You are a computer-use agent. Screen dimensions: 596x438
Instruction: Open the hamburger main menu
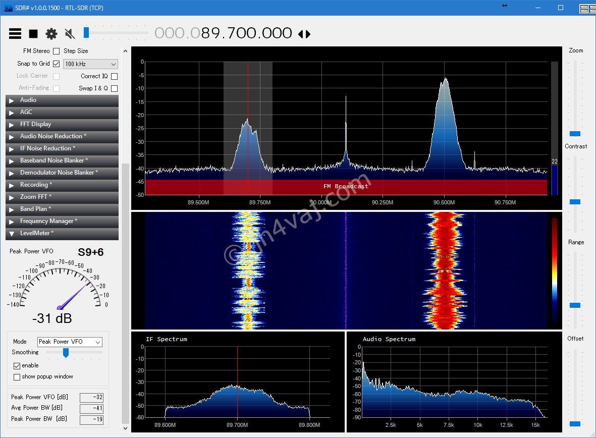click(15, 34)
